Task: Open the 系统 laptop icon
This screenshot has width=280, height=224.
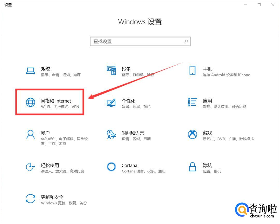Action: (30, 71)
